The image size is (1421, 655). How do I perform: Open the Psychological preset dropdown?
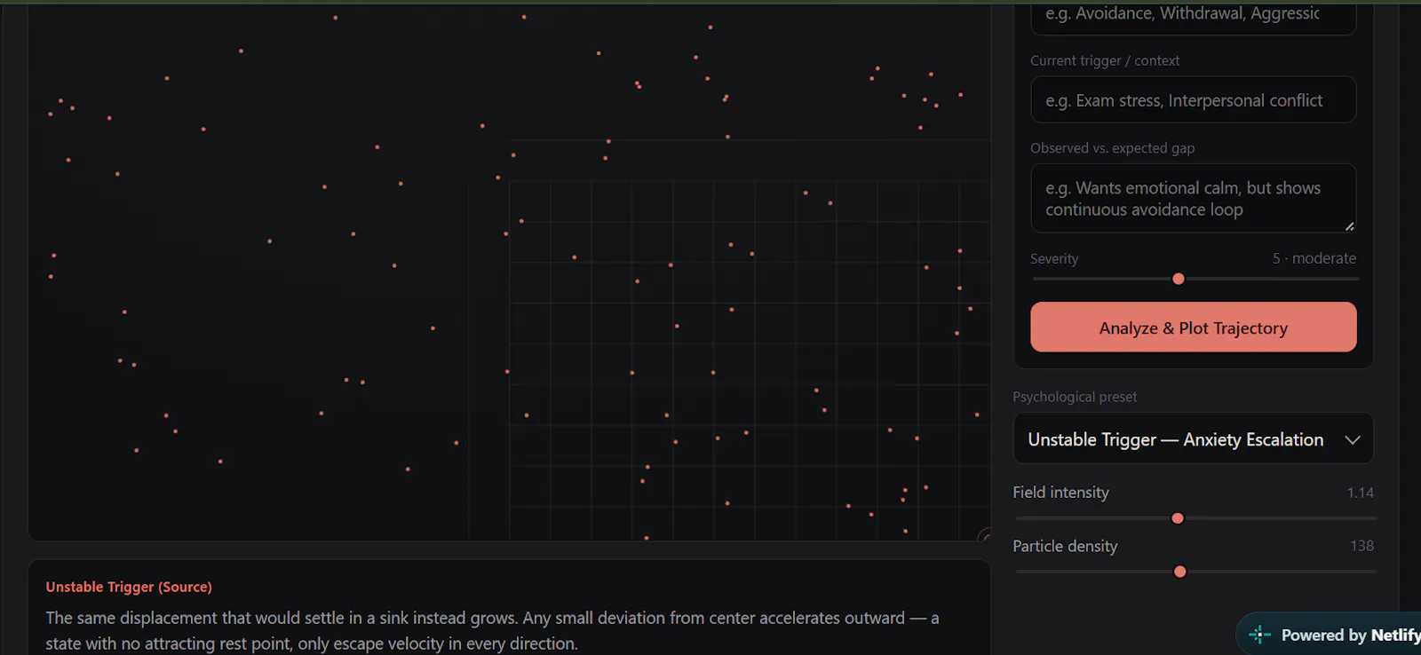(1193, 438)
